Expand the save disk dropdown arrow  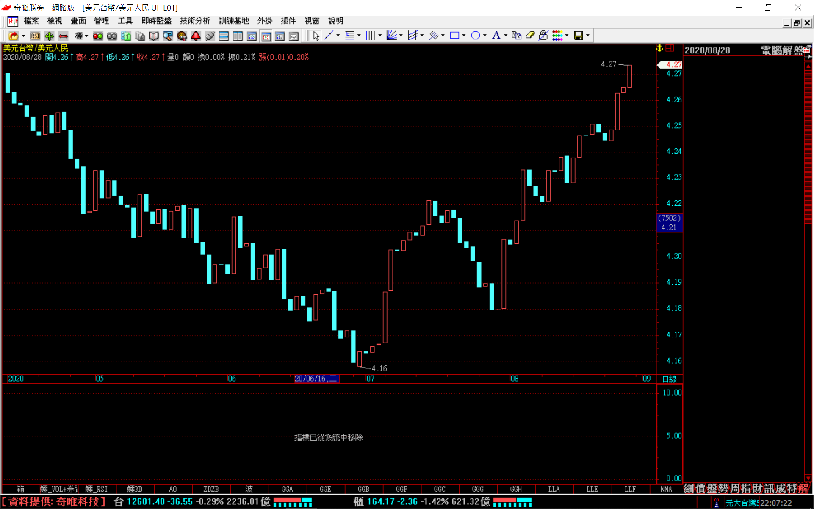(x=588, y=36)
